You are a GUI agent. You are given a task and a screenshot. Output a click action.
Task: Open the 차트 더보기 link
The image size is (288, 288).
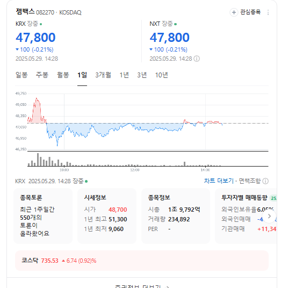tap(219, 181)
